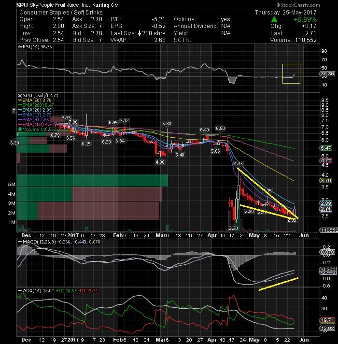Click the Options yes value

click(225, 19)
